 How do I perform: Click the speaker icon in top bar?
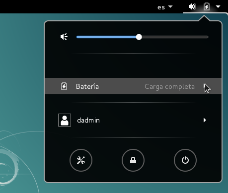(x=192, y=6)
